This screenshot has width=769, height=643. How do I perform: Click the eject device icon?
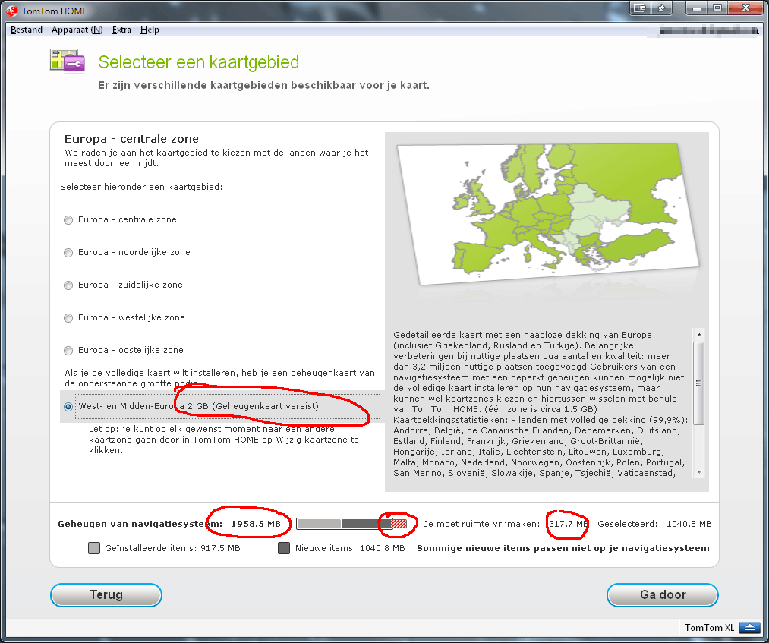coord(749,628)
